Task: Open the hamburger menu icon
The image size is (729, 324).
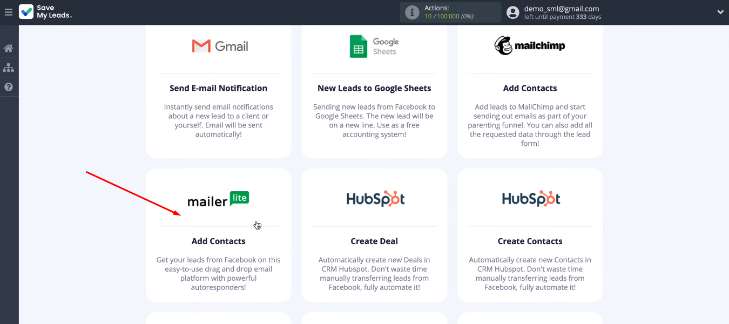Action: 8,12
